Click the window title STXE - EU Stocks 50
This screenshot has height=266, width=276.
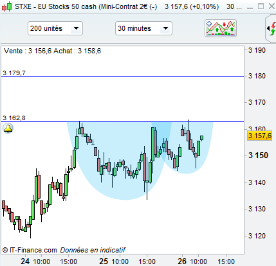[86, 6]
